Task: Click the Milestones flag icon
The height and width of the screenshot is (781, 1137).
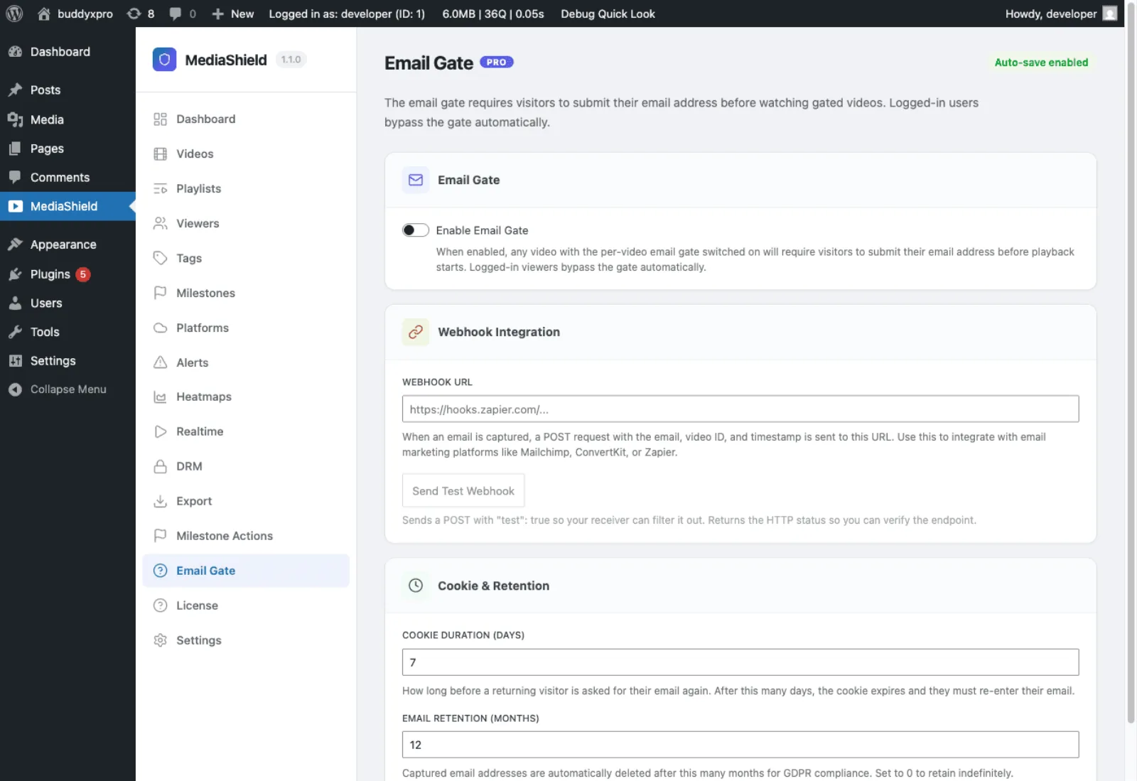Action: [x=161, y=293]
